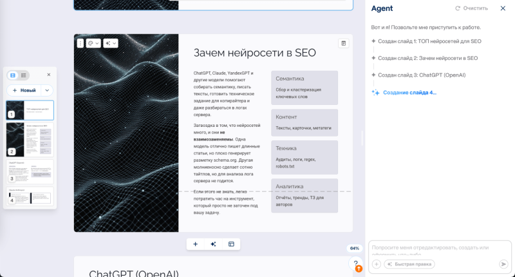Click the "Семантика" card
Image resolution: width=515 pixels, height=277 pixels.
(304, 88)
